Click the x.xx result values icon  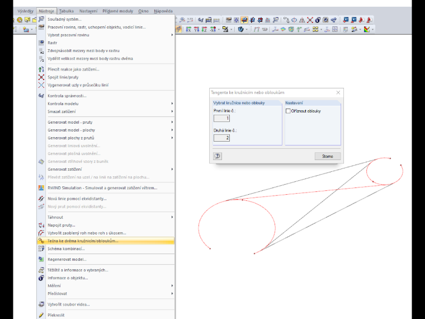pyautogui.click(x=190, y=20)
